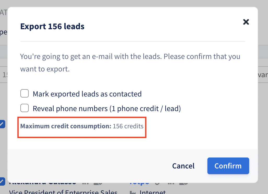Click the 'Mark exported leads as contacted' label

click(87, 94)
